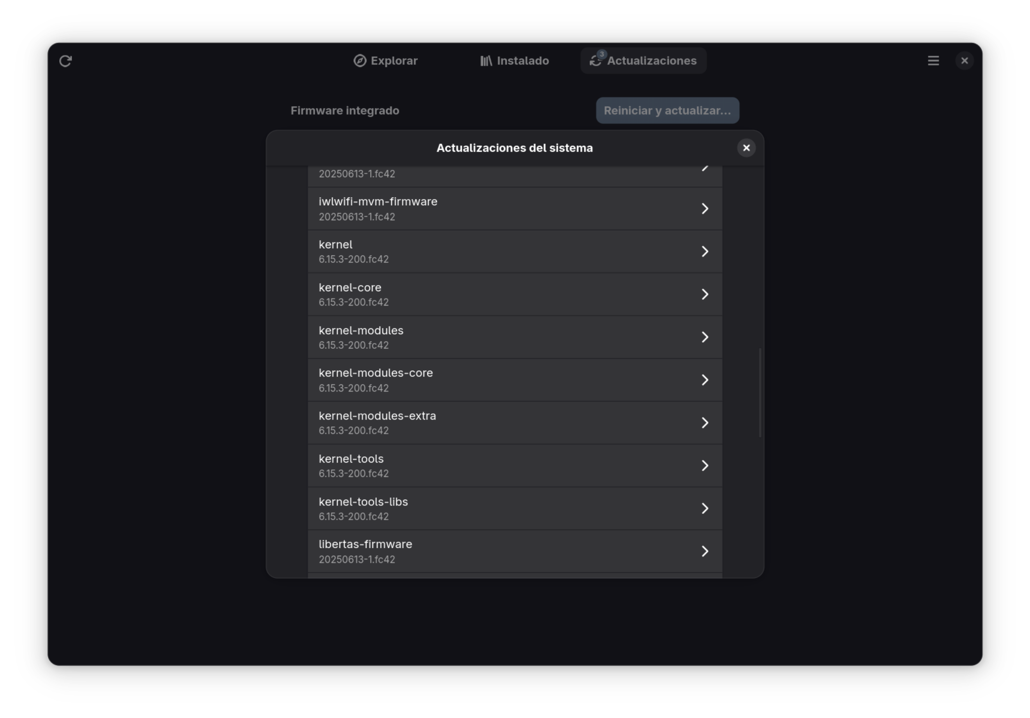Open the hamburger main menu
This screenshot has height=718, width=1030.
(933, 60)
